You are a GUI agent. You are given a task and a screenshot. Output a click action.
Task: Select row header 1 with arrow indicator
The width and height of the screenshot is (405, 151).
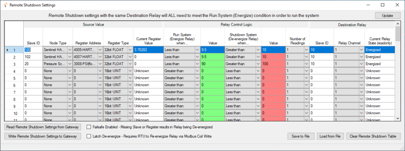click(14, 50)
